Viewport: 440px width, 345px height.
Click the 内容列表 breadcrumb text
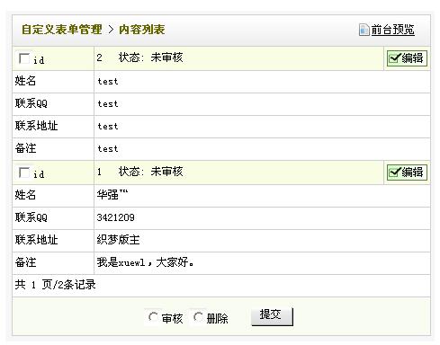(142, 30)
